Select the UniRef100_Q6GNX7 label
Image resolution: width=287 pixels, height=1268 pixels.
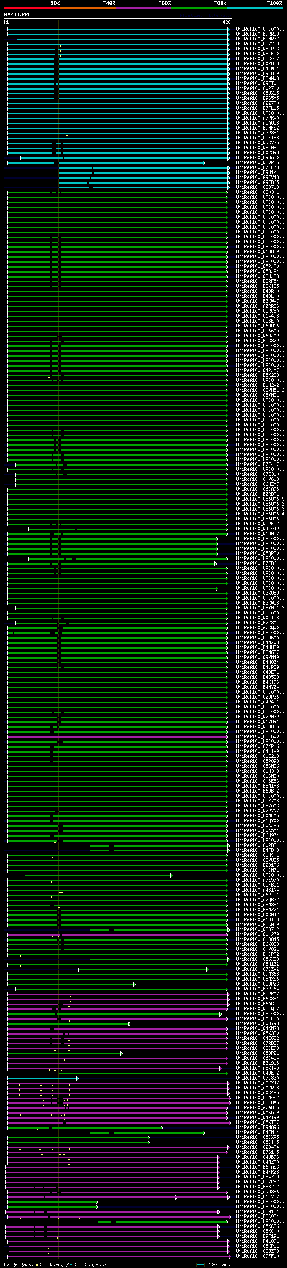pyautogui.click(x=257, y=533)
